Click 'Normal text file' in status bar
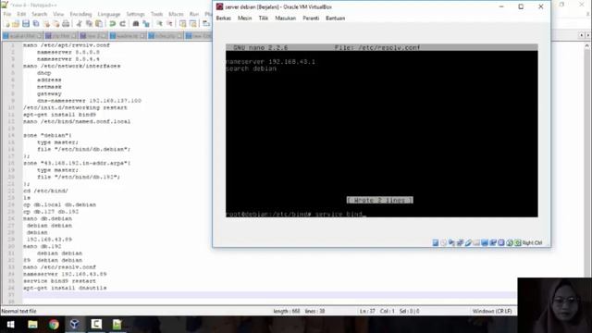Screen dimensions: 592x333 coord(18,311)
